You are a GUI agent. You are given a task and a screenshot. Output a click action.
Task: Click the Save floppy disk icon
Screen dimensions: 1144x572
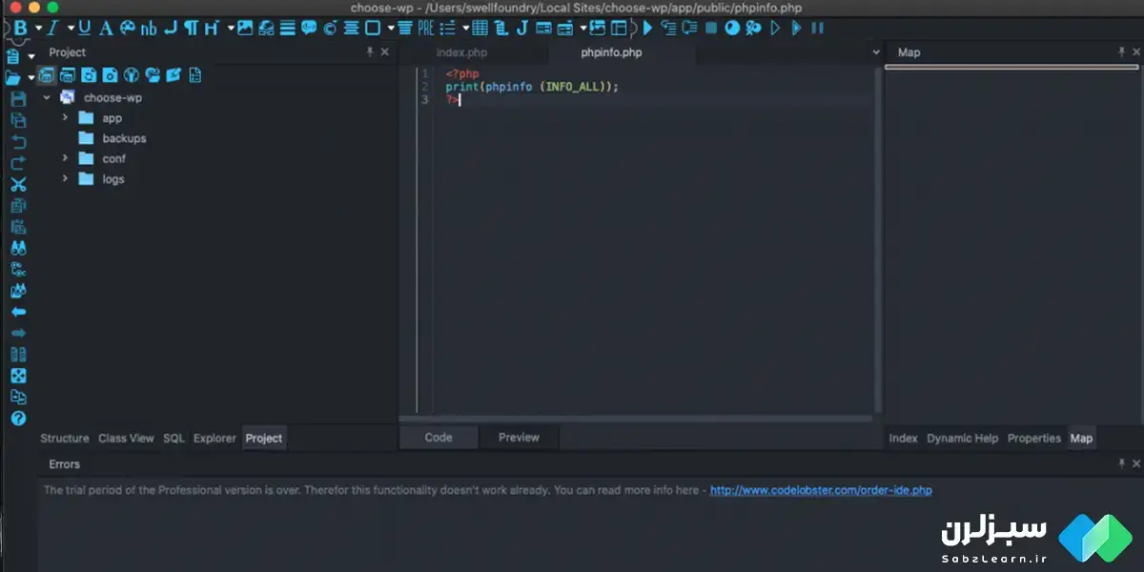(18, 99)
